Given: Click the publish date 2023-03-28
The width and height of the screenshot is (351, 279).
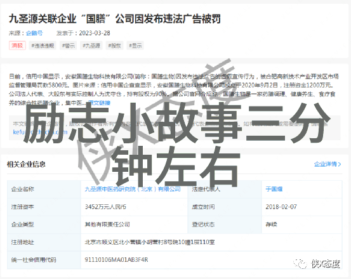Looking at the screenshot, I should click(x=95, y=33).
